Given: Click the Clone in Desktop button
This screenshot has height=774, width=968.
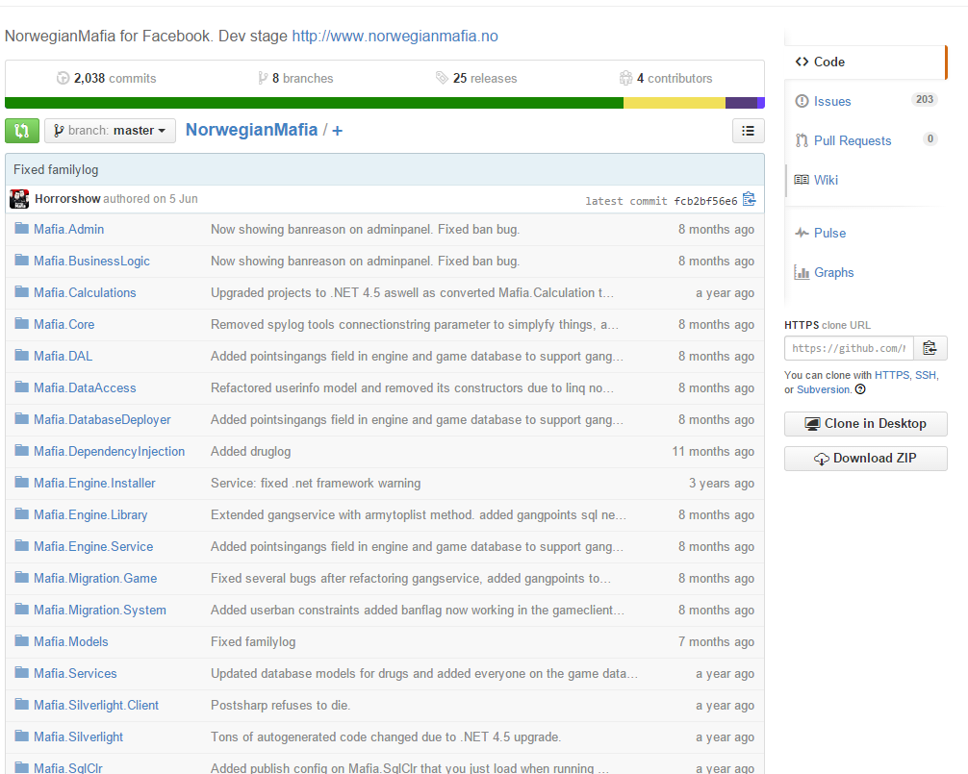Looking at the screenshot, I should pos(865,424).
